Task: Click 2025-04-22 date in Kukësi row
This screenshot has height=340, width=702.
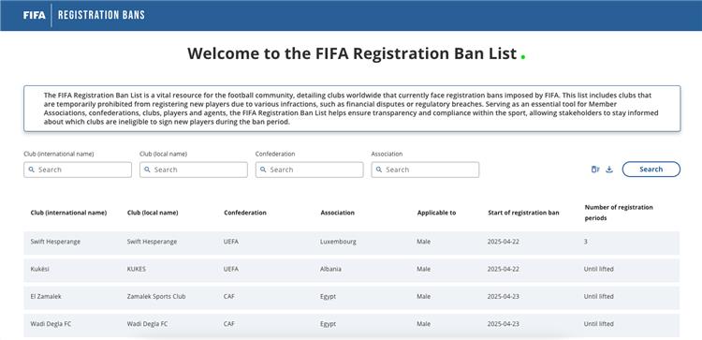Action: point(504,269)
